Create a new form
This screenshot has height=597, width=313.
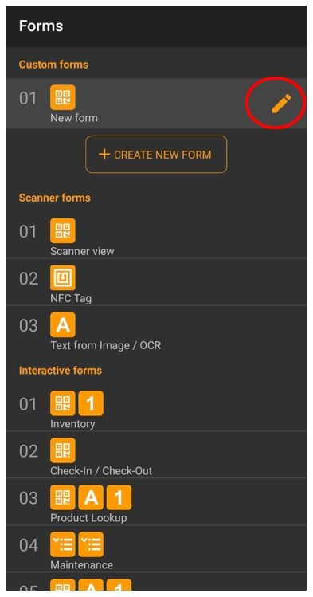coord(156,155)
